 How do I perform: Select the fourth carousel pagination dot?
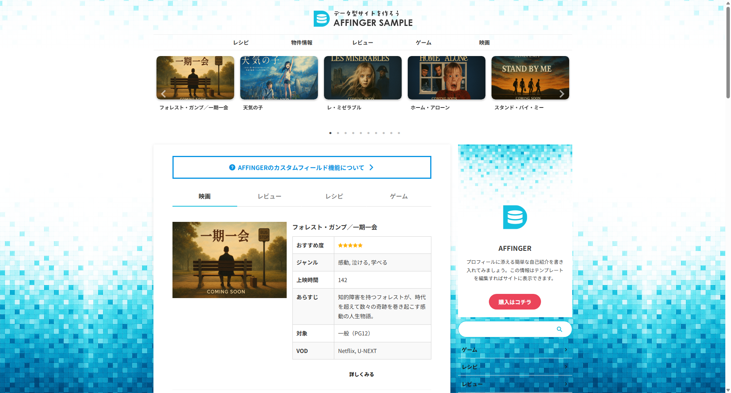(353, 133)
